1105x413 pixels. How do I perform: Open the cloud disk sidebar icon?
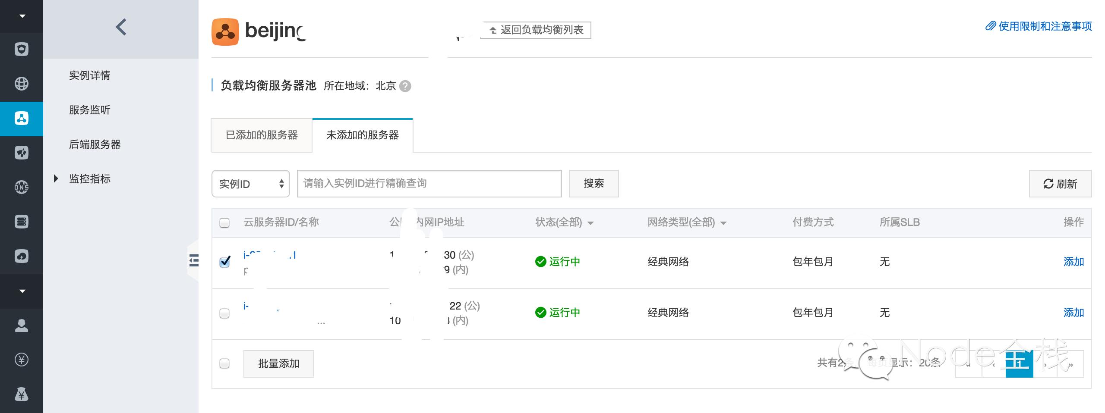(x=22, y=256)
